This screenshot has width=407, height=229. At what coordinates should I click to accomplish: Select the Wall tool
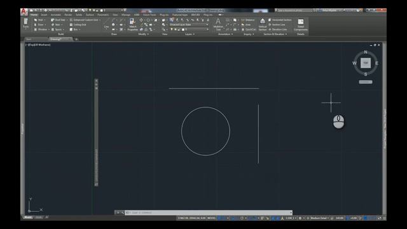tap(39, 20)
